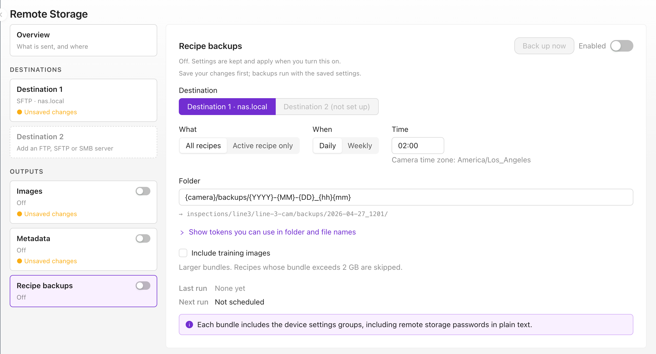656x354 pixels.
Task: Choose Weekly schedule
Action: click(x=360, y=146)
